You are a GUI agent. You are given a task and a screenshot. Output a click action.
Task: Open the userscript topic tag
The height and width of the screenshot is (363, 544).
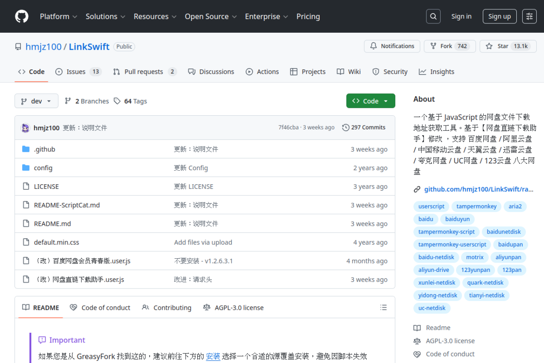point(431,206)
